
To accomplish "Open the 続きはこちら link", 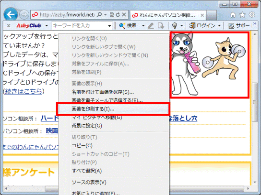I will 24,91.
